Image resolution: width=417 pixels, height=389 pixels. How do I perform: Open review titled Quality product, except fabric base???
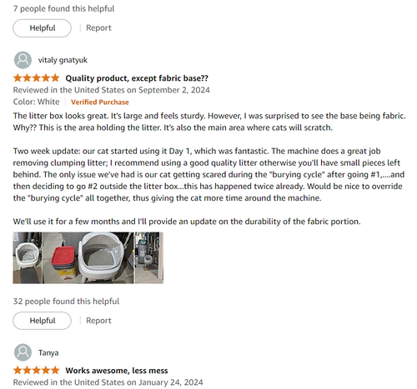[x=137, y=78]
